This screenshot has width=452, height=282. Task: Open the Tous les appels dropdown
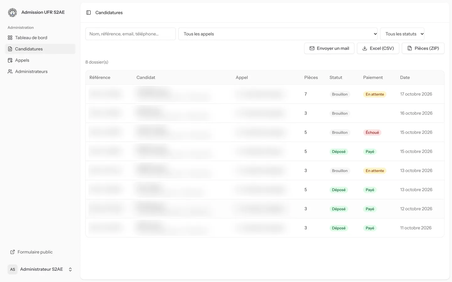click(278, 34)
